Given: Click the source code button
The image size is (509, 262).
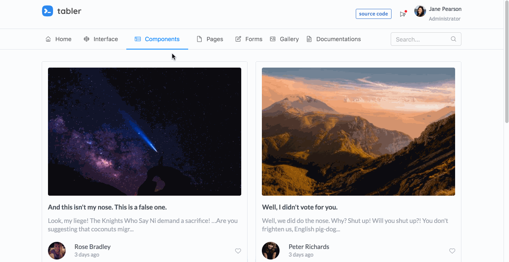Looking at the screenshot, I should point(373,14).
